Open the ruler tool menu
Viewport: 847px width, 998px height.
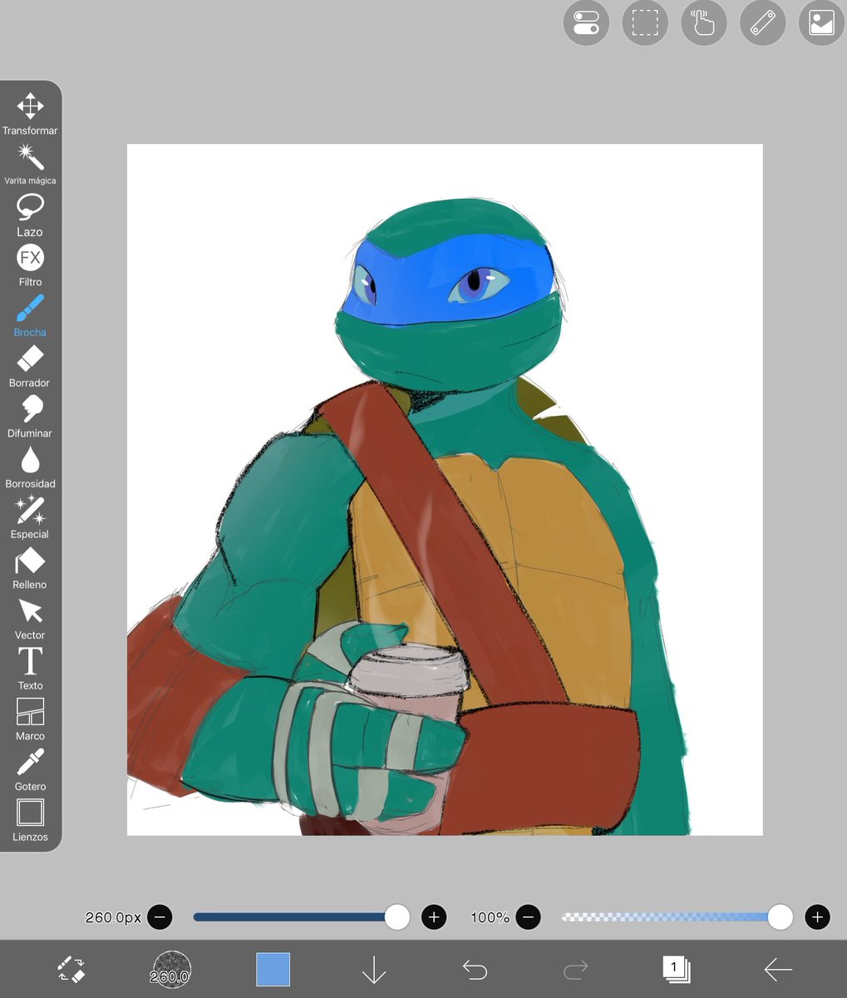(x=763, y=22)
